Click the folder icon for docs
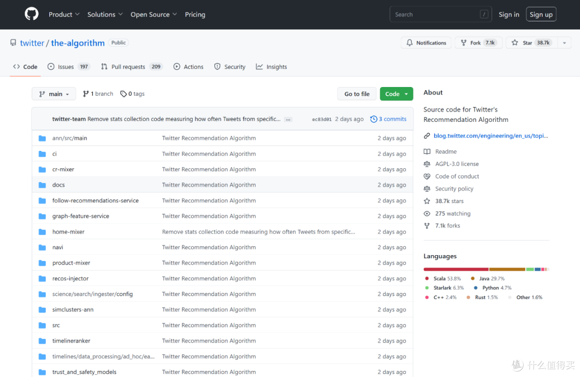Image resolution: width=580 pixels, height=377 pixels. pos(42,185)
